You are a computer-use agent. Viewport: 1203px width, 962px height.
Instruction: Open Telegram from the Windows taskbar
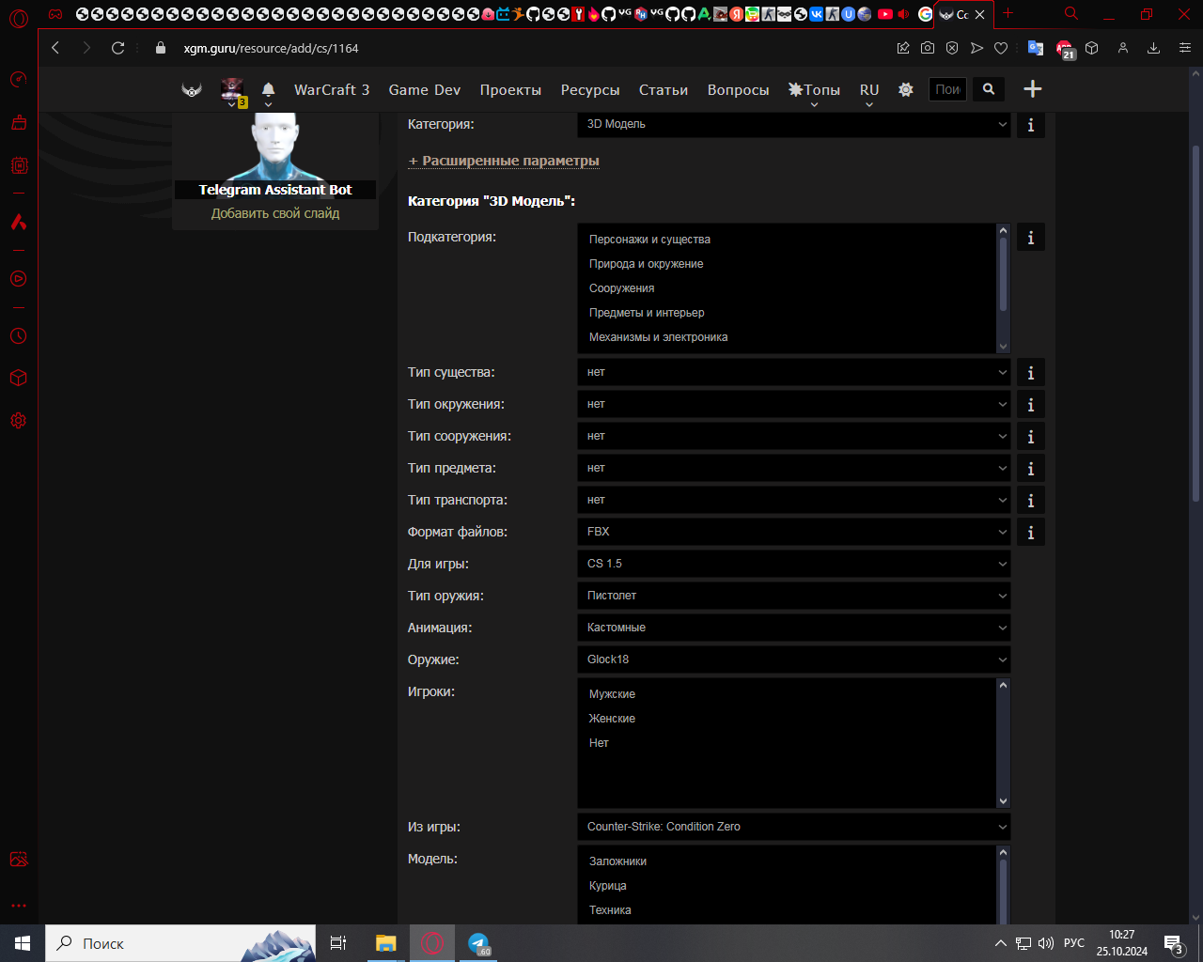pos(478,943)
